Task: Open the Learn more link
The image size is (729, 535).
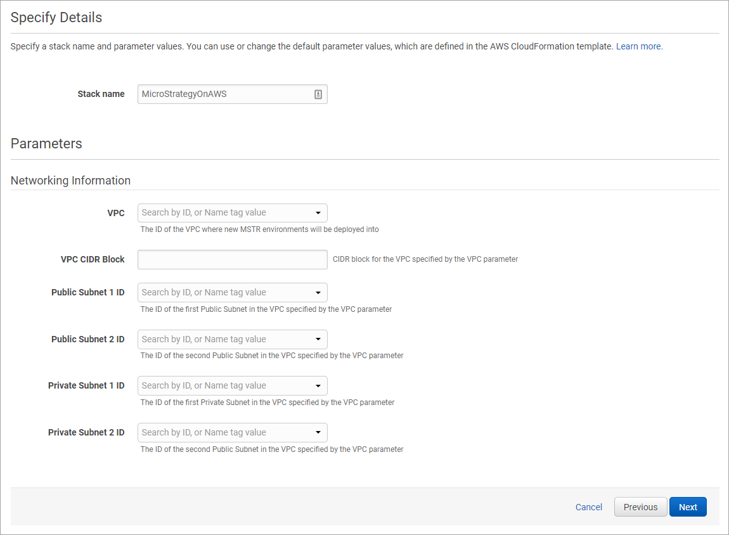Action: [638, 46]
